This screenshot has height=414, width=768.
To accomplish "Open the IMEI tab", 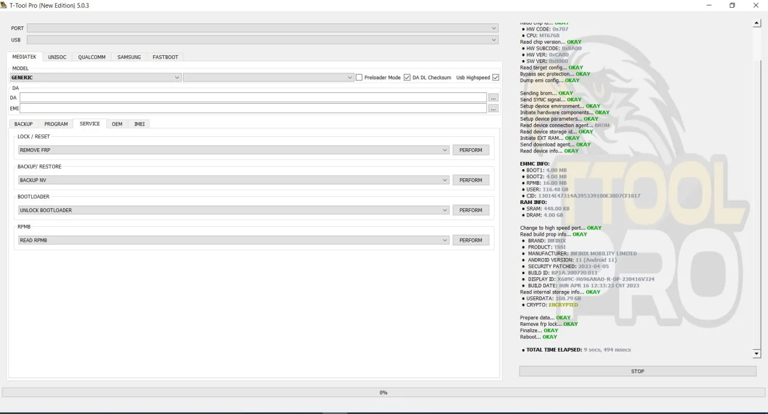I will [139, 124].
